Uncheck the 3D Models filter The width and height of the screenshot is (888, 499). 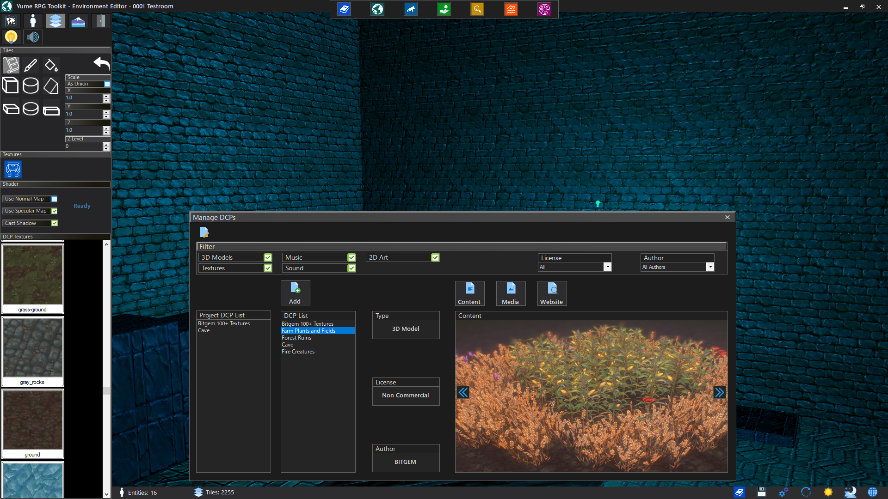click(268, 257)
